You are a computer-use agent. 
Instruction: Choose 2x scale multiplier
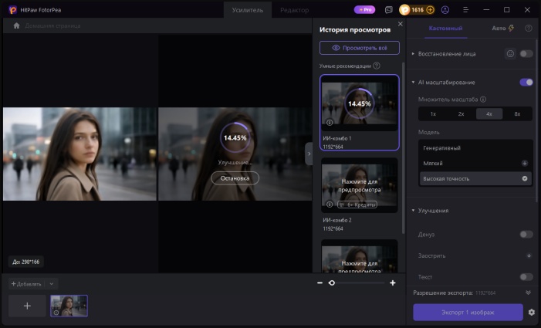462,113
